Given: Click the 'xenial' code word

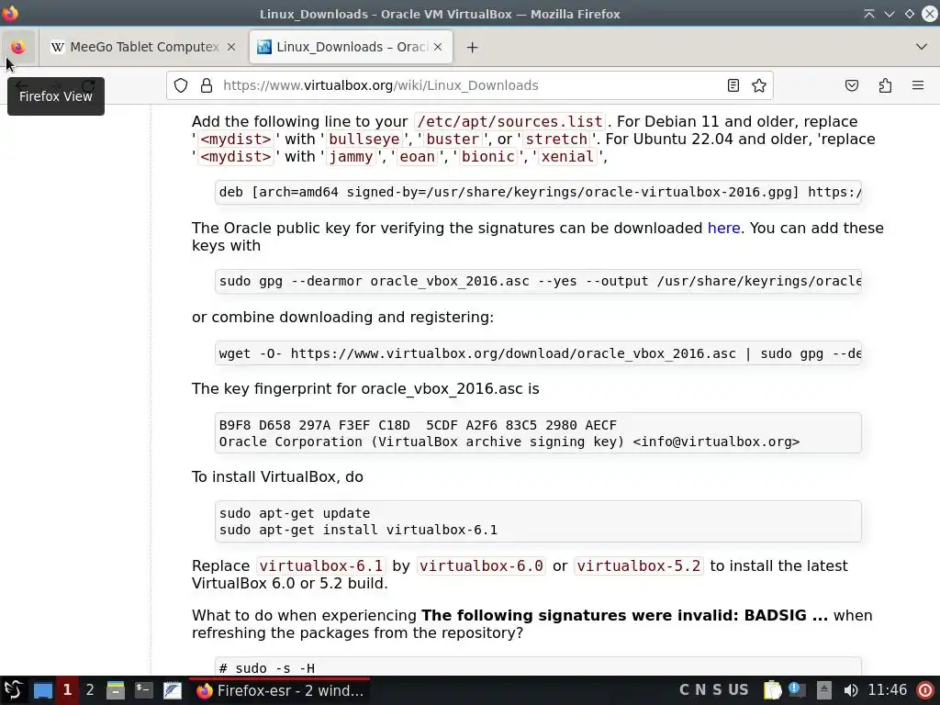Looking at the screenshot, I should [x=567, y=156].
